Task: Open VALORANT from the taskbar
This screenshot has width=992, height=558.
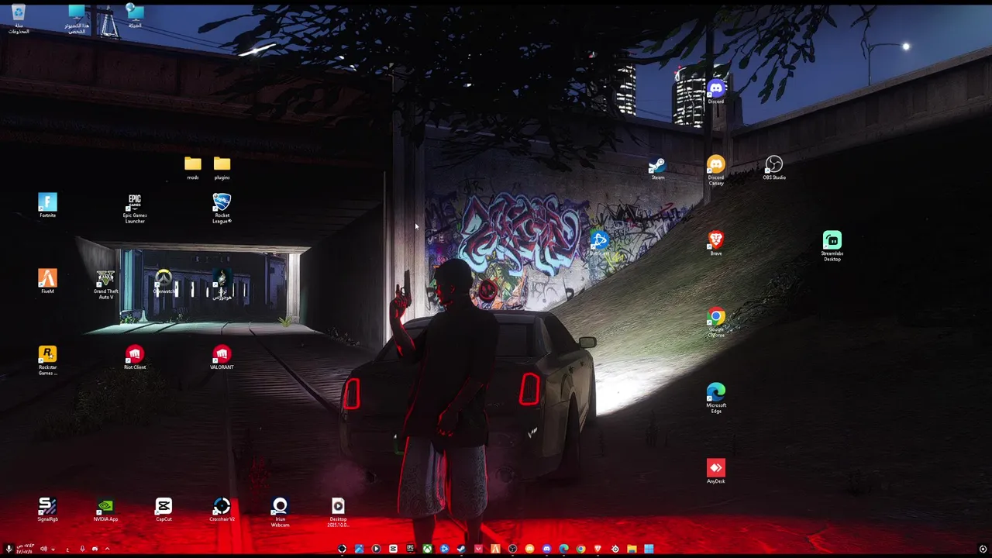Action: tap(478, 549)
